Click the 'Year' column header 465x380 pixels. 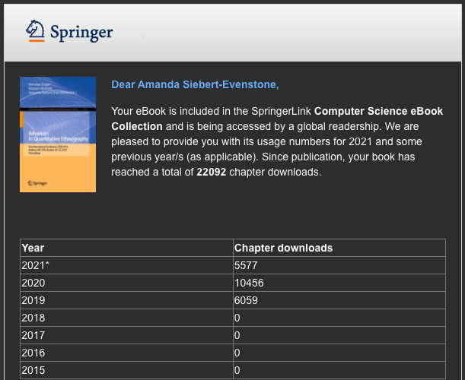[33, 248]
